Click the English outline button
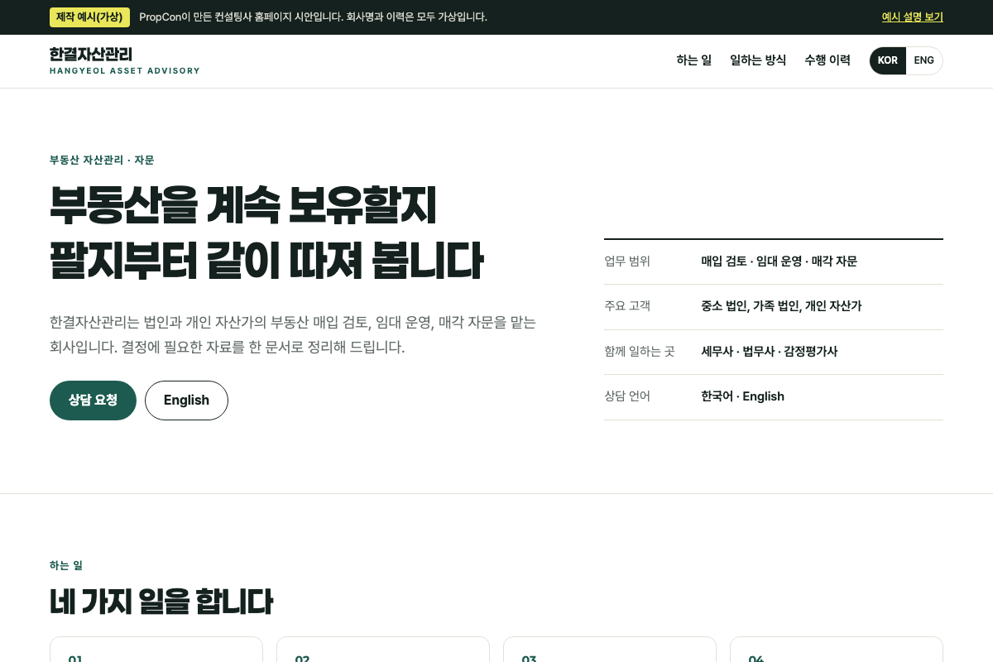This screenshot has height=662, width=993. 186,401
